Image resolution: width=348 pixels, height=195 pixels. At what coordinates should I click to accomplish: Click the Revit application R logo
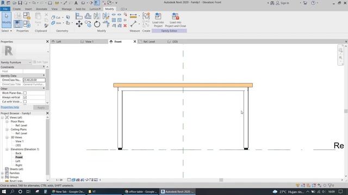click(3, 3)
